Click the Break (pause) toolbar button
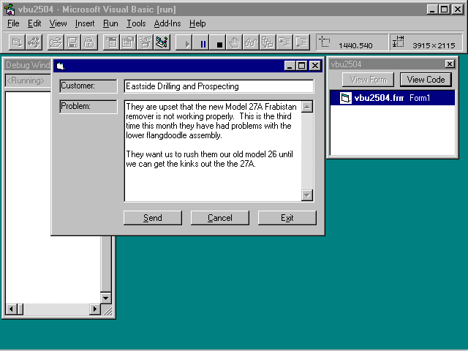Viewport: 468px width, 351px height. [203, 43]
